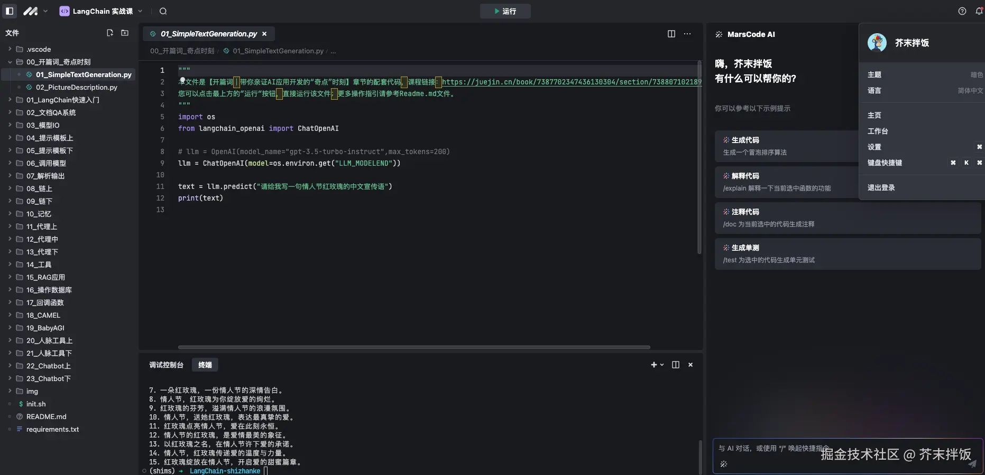The height and width of the screenshot is (475, 985).
Task: Close the terminal panel
Action: (x=690, y=365)
